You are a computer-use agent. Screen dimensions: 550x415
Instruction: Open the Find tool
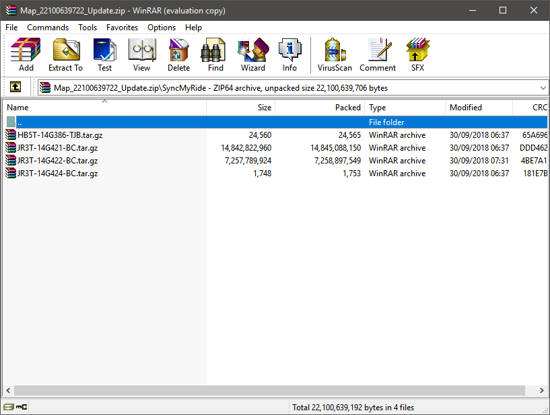[x=215, y=54]
